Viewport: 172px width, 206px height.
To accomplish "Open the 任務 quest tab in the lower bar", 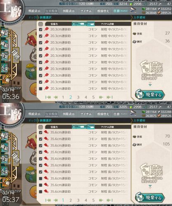I will tap(120, 114).
